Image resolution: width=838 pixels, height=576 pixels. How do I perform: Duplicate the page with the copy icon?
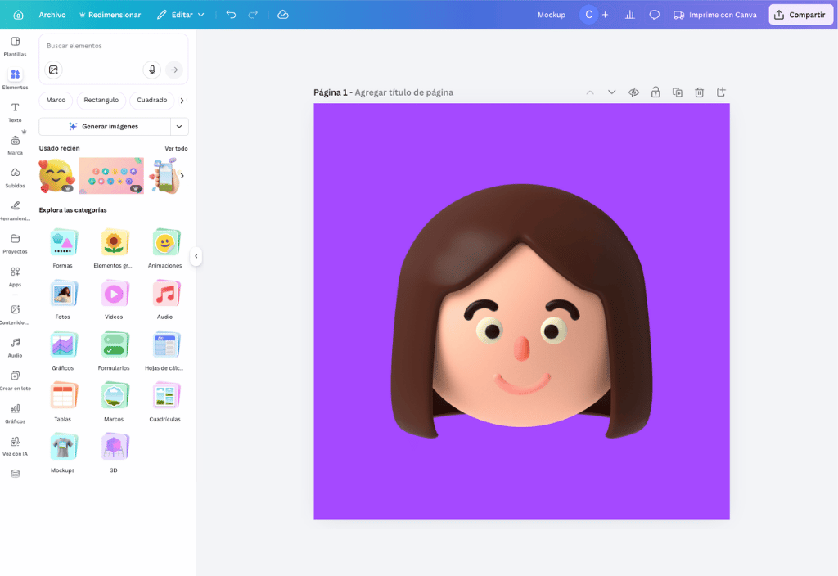pos(677,92)
